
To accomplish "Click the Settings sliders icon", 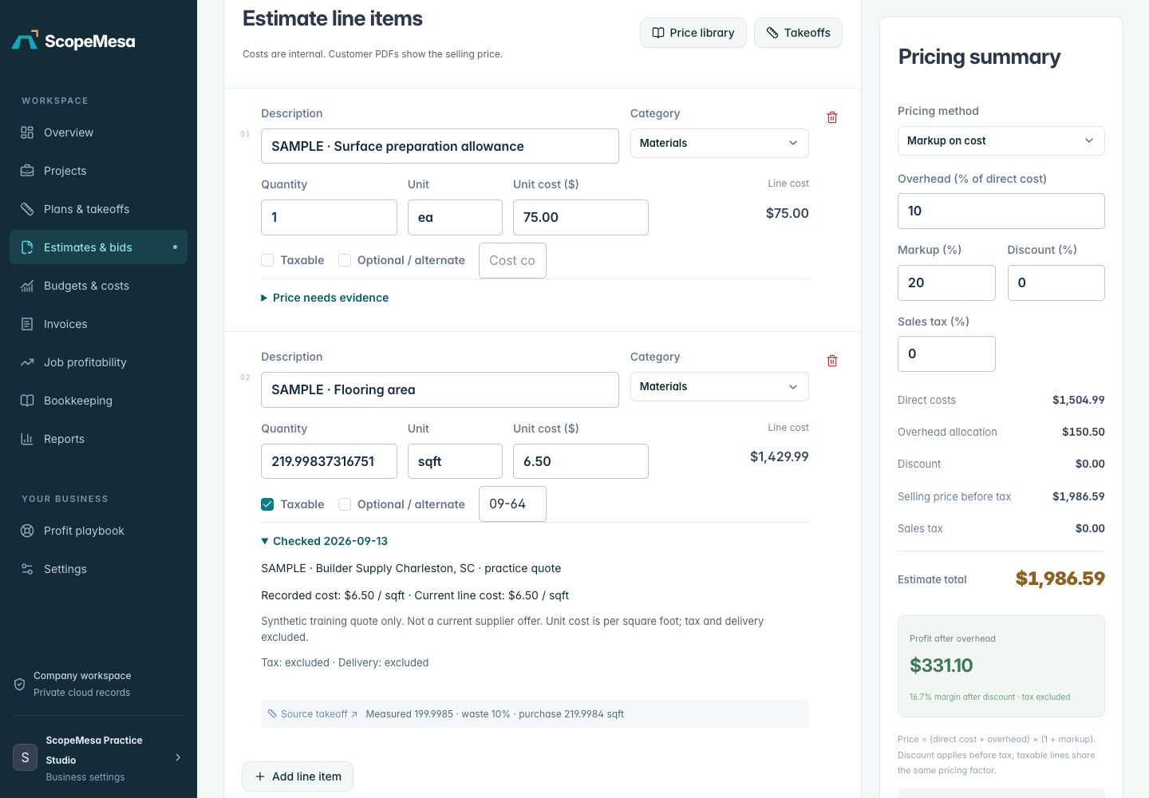I will [x=27, y=569].
